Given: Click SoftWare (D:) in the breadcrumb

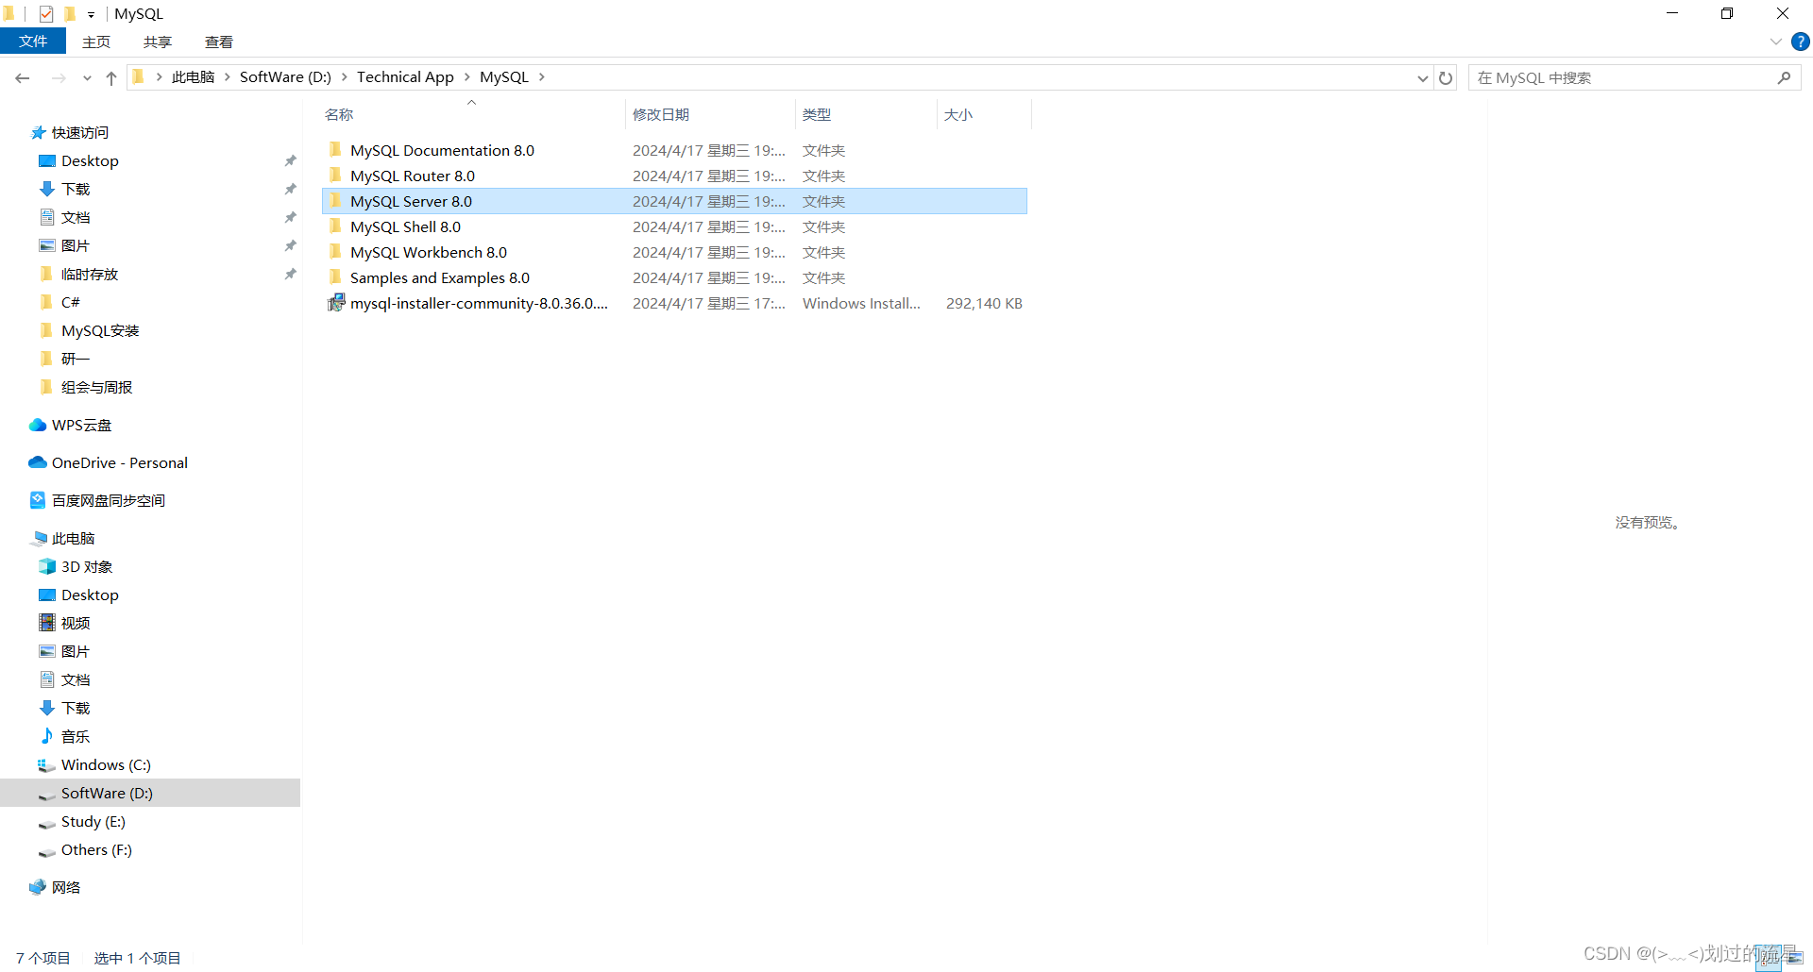Looking at the screenshot, I should (x=285, y=77).
